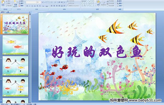Switch to the Slides pane tab

3,12
